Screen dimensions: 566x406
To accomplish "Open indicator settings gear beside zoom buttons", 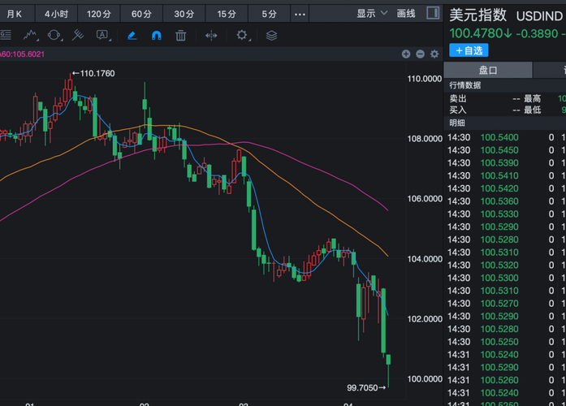I will 434,54.
